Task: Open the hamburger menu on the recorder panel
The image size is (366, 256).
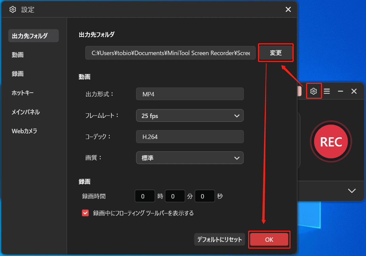Action: (x=327, y=91)
